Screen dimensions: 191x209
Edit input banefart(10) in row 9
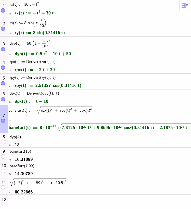coord(20,151)
